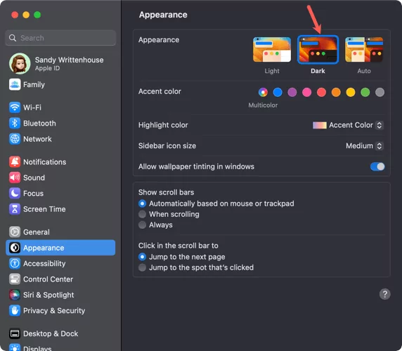Open Screen Time hourglass icon
This screenshot has width=402, height=351.
pos(15,209)
